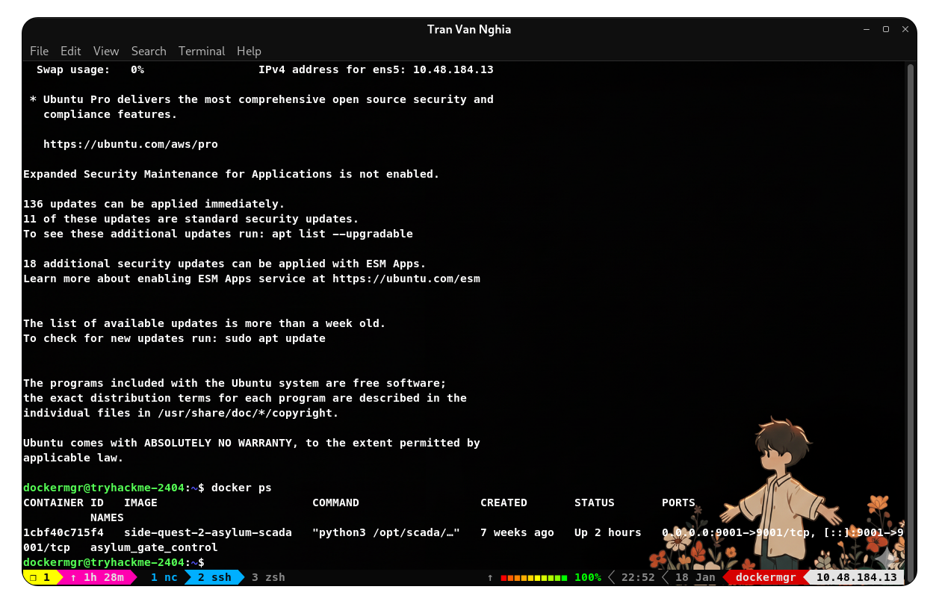Viewport: 939px width, 616px height.
Task: Maximize the terminal window
Action: tap(886, 29)
